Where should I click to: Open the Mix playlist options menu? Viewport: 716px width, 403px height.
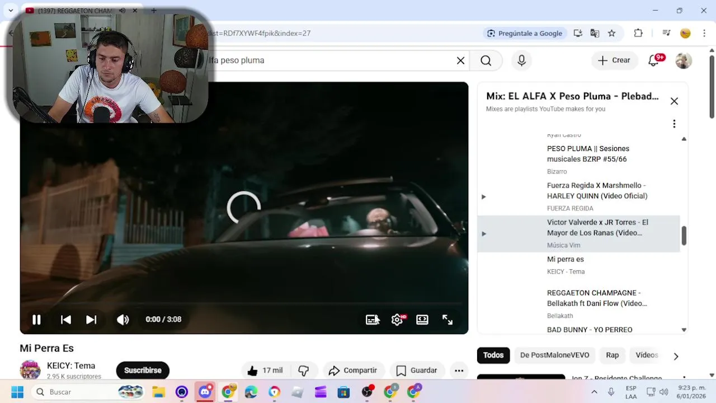click(x=674, y=124)
